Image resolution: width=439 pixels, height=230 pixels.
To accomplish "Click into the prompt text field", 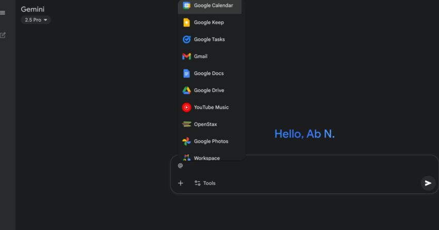I will (x=300, y=166).
